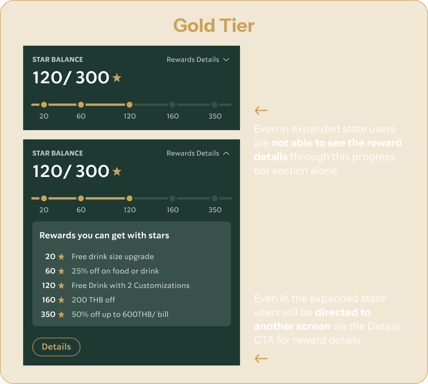Select the 160 milestone dot on the expanded card progress bar

coord(172,198)
